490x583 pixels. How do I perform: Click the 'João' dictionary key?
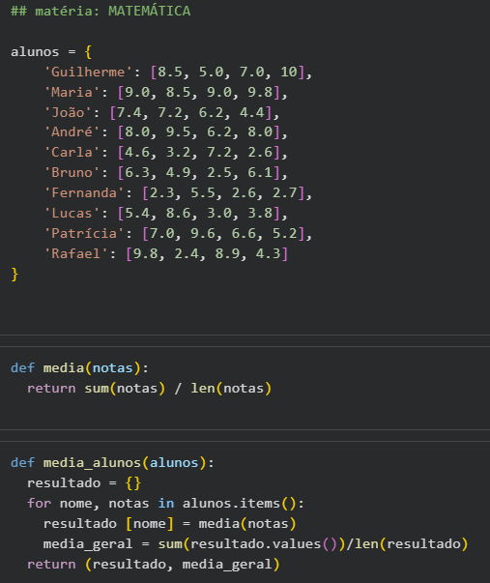(68, 112)
